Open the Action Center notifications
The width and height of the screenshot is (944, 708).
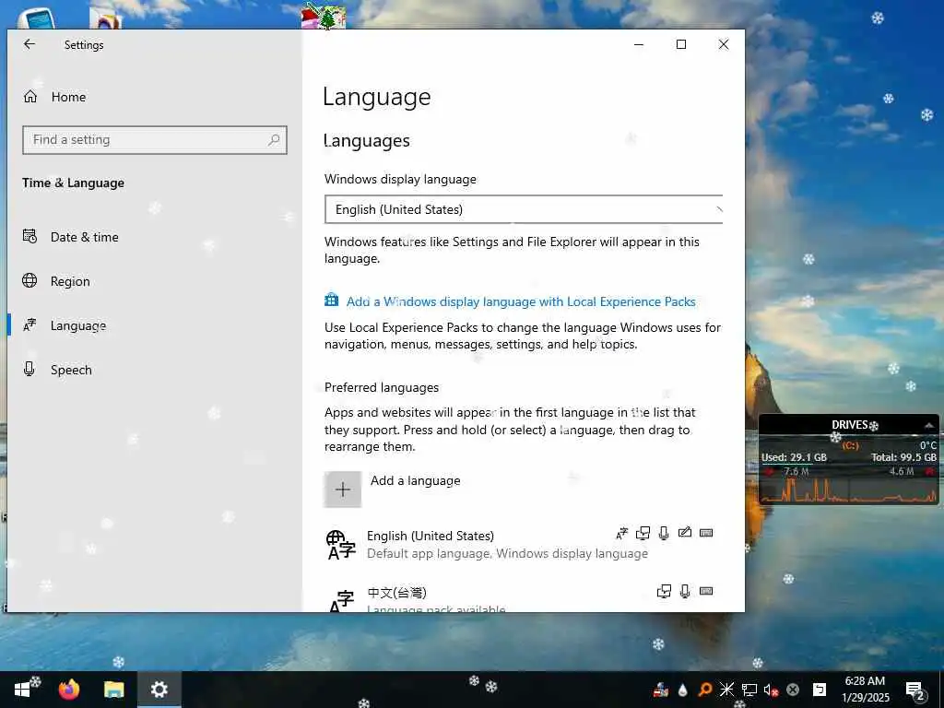coord(914,690)
